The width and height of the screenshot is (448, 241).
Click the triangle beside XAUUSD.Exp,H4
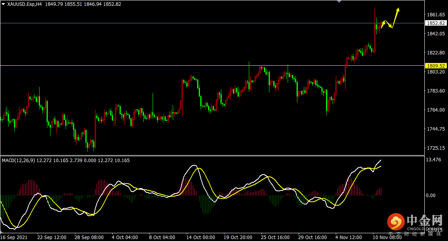coord(3,4)
